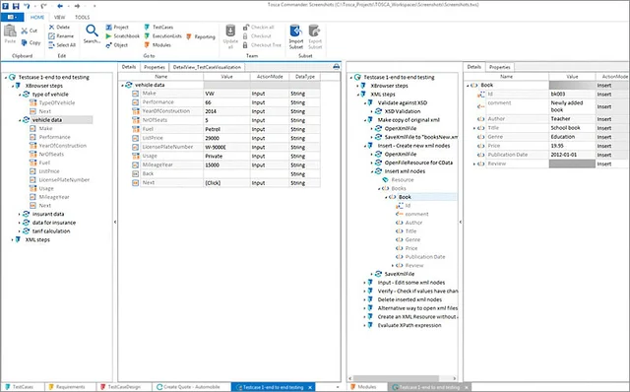
Task: Open the VIEW ribbon tab
Action: [59, 17]
